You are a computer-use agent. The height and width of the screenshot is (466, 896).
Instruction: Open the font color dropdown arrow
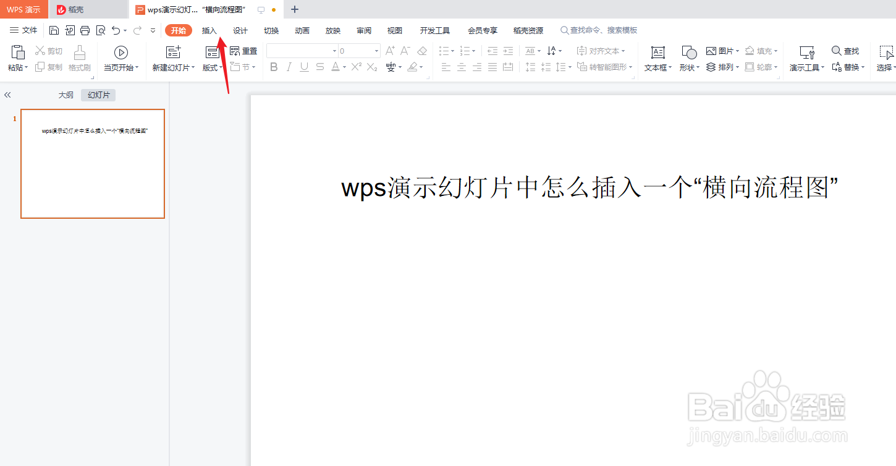tap(344, 67)
